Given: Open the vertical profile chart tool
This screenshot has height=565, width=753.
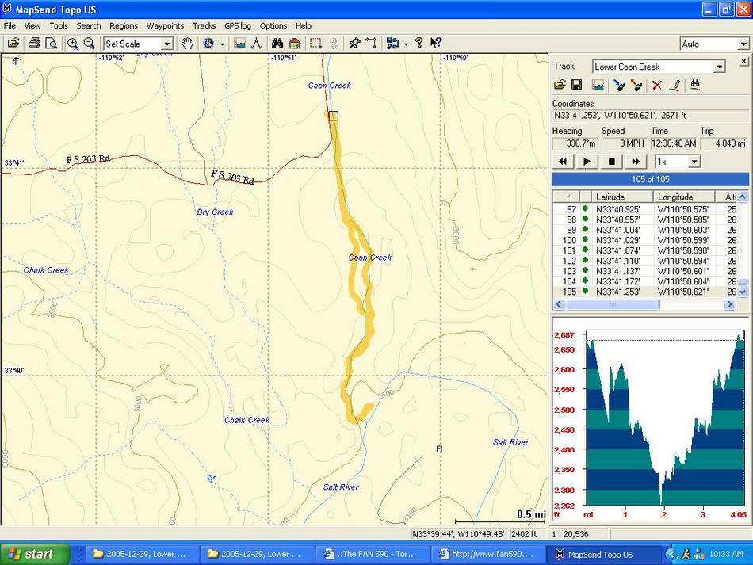Looking at the screenshot, I should 239,44.
